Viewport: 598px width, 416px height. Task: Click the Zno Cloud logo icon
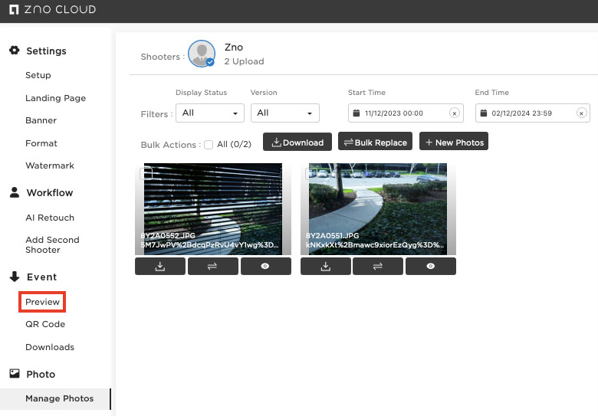pos(14,9)
